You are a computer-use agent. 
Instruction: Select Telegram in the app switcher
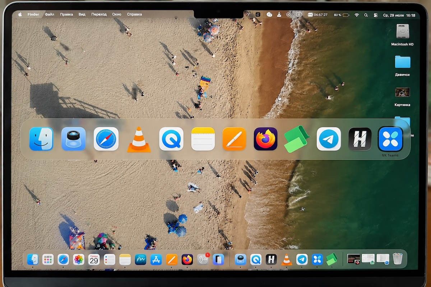[329, 139]
